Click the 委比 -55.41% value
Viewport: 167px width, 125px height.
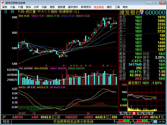point(135,72)
